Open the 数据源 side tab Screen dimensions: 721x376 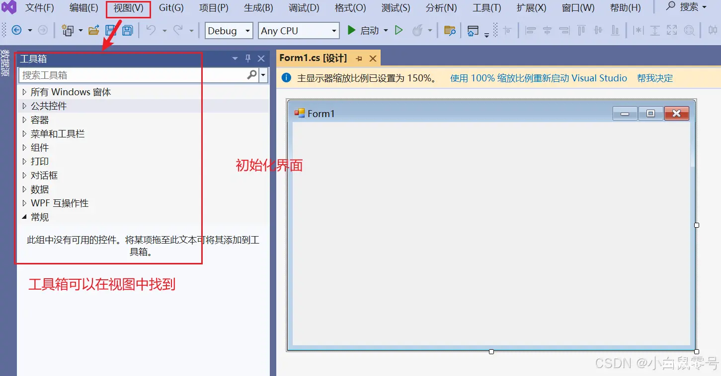5,62
